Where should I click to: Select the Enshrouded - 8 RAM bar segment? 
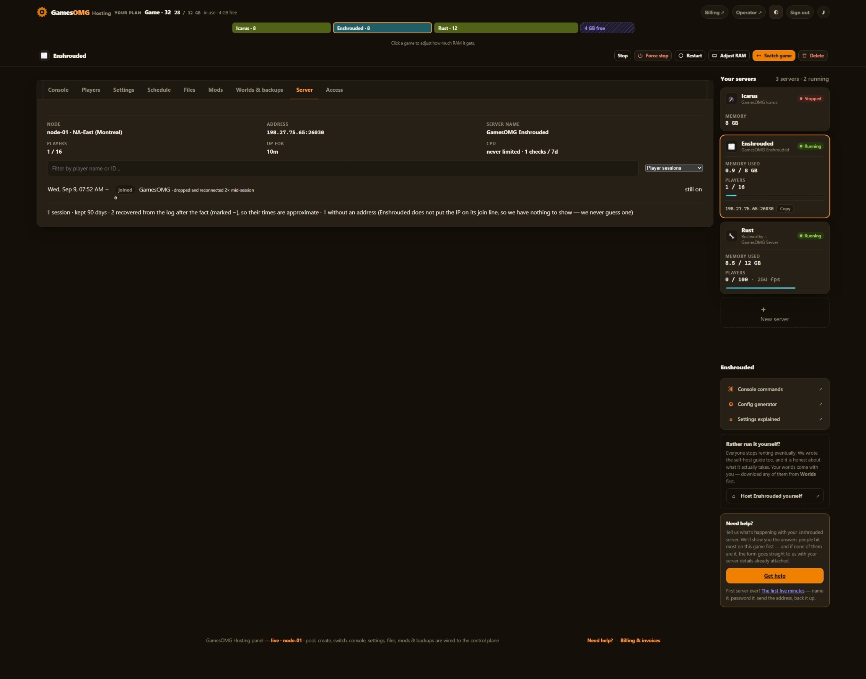tap(382, 28)
